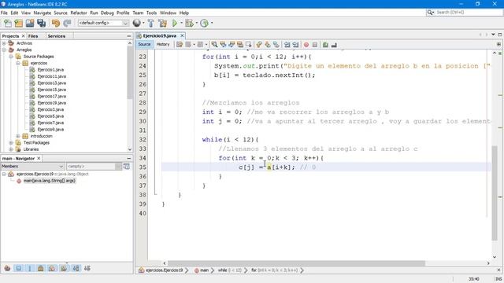
Task: Toggle Show Static Members filter in Navigator
Action: coord(30,268)
